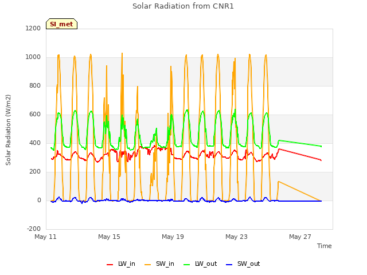Click the green LW_out legend swatch
The height and width of the screenshot is (275, 367).
tap(186, 265)
